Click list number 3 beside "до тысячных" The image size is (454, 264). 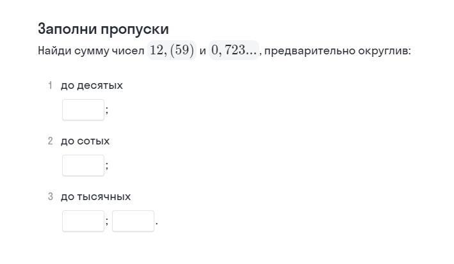pos(50,196)
